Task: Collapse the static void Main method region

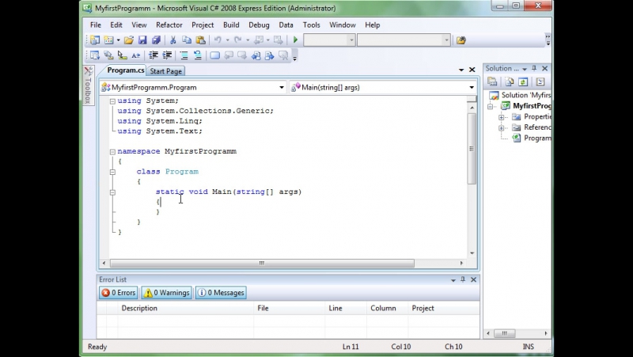Action: tap(112, 192)
